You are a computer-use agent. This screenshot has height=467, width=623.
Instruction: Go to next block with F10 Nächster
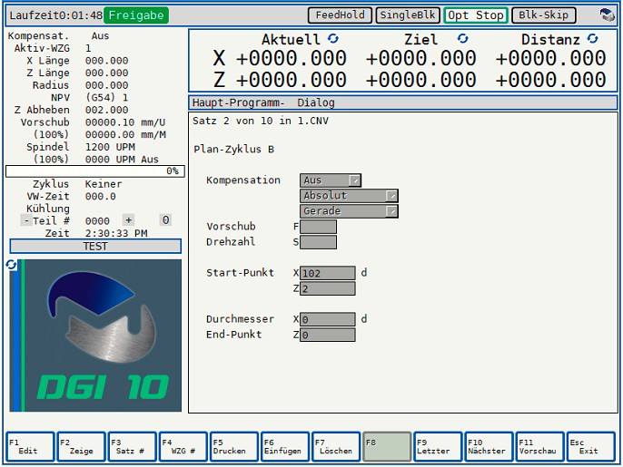(x=489, y=447)
